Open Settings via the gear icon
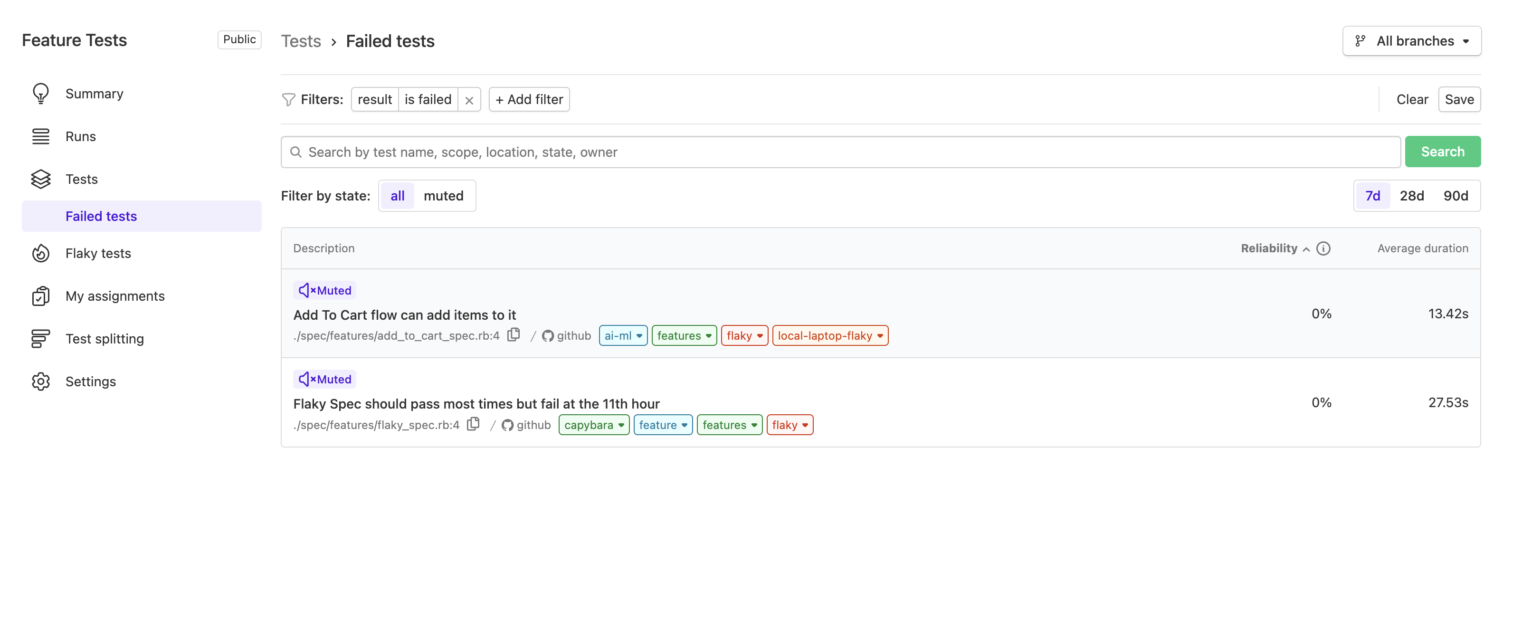 (40, 381)
